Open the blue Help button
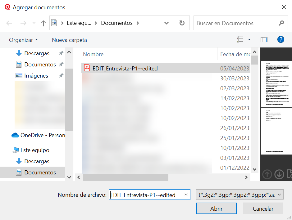The image size is (292, 220). (x=281, y=39)
